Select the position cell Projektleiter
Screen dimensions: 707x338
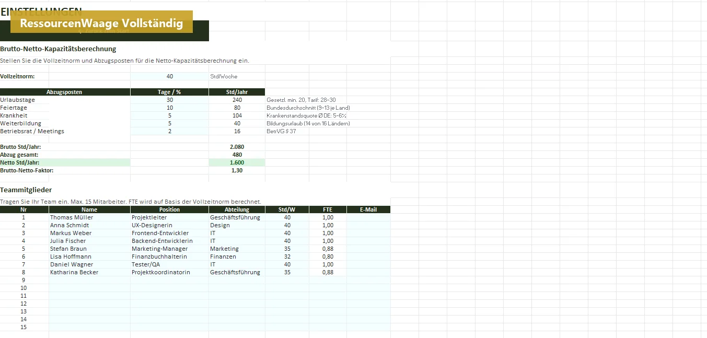[x=169, y=217]
